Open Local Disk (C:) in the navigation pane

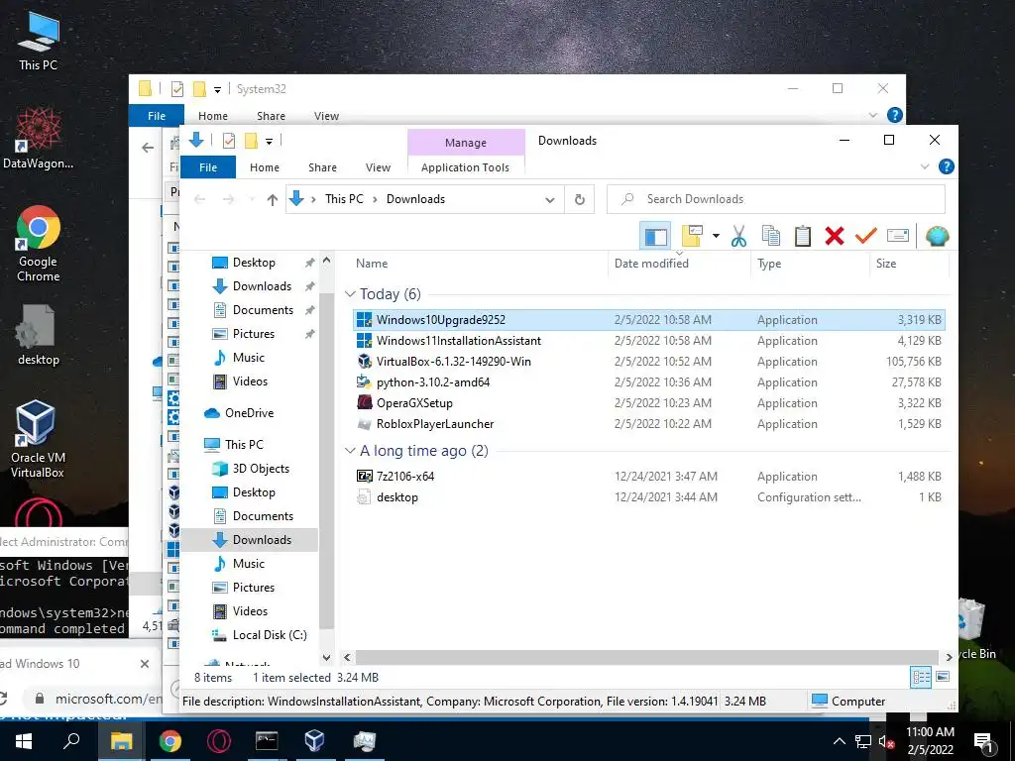pos(269,635)
